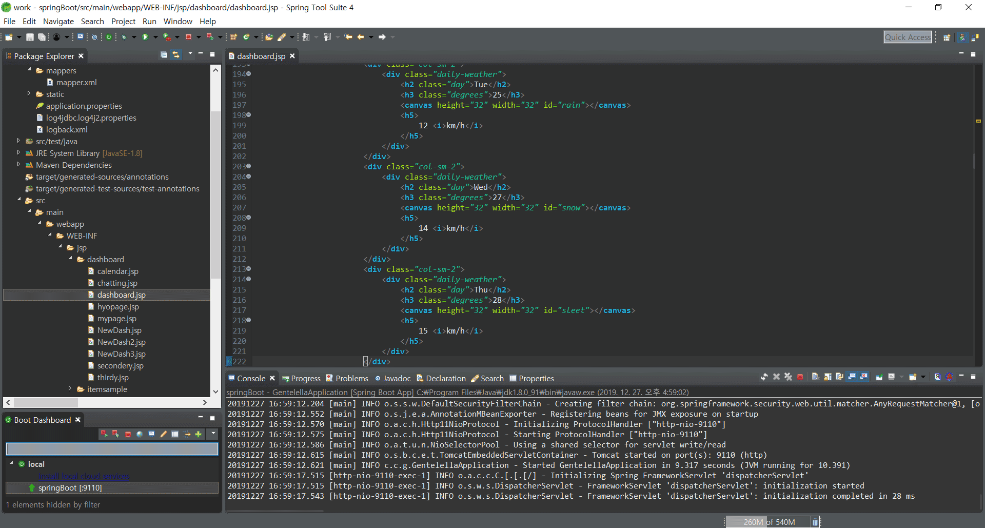
Task: Click the Open Perspective icon
Action: point(947,37)
